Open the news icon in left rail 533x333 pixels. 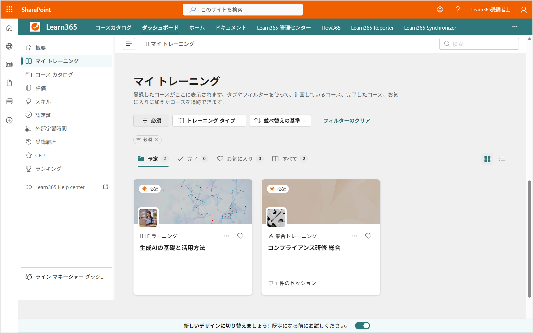point(9,64)
